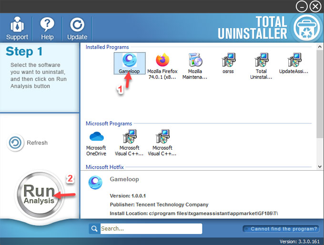Open the Help section
Viewport: 324px width, 245px height.
pyautogui.click(x=47, y=28)
